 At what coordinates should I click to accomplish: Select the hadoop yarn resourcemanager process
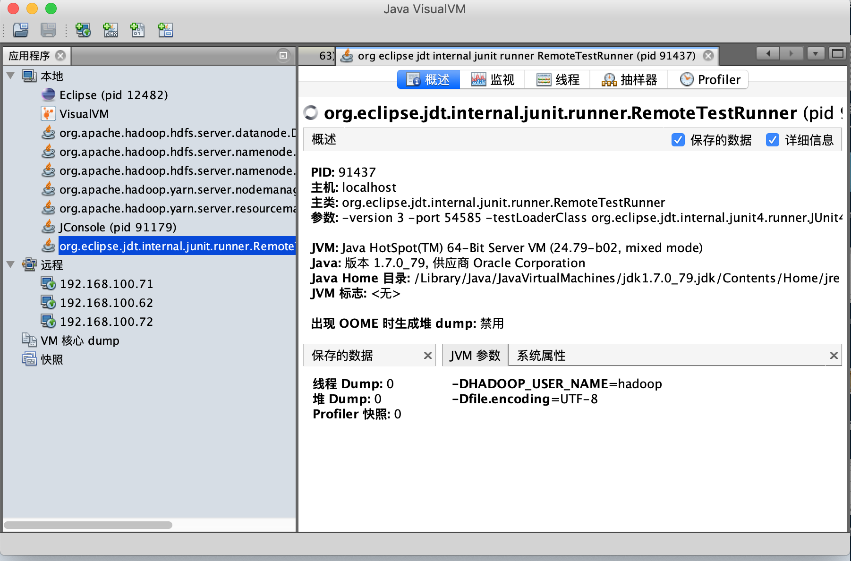177,208
